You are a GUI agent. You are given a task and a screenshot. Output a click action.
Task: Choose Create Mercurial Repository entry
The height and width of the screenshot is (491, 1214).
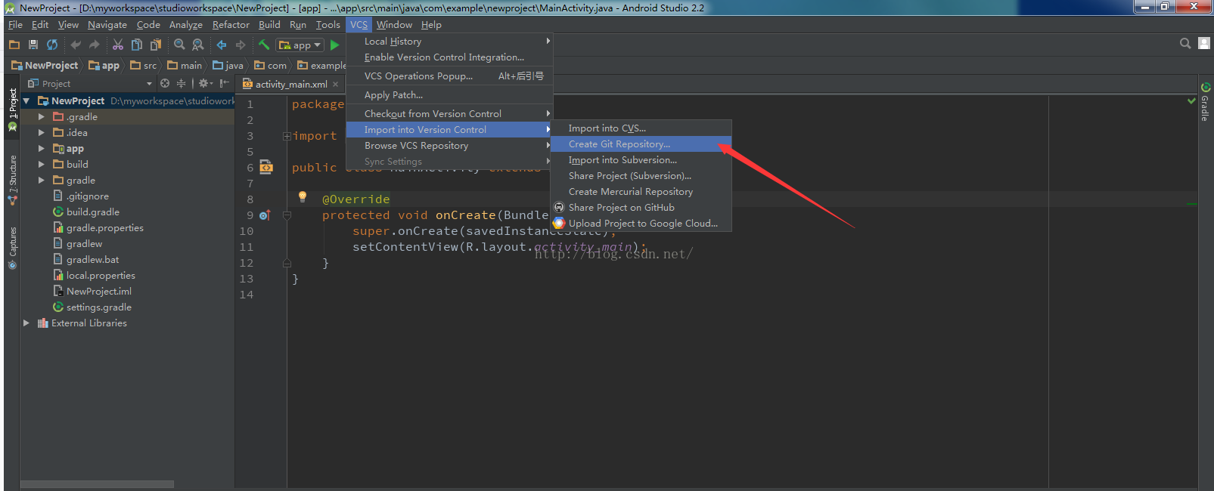tap(641, 192)
